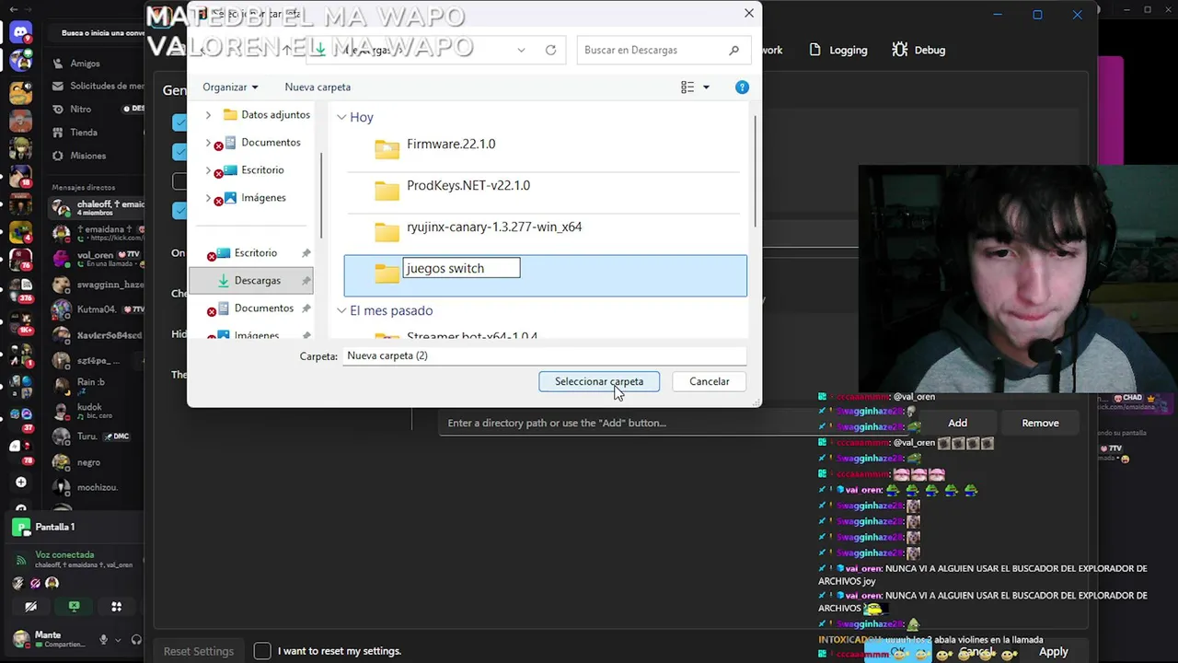Viewport: 1178px width, 663px height.
Task: Open address bar history dropdown
Action: (521, 51)
